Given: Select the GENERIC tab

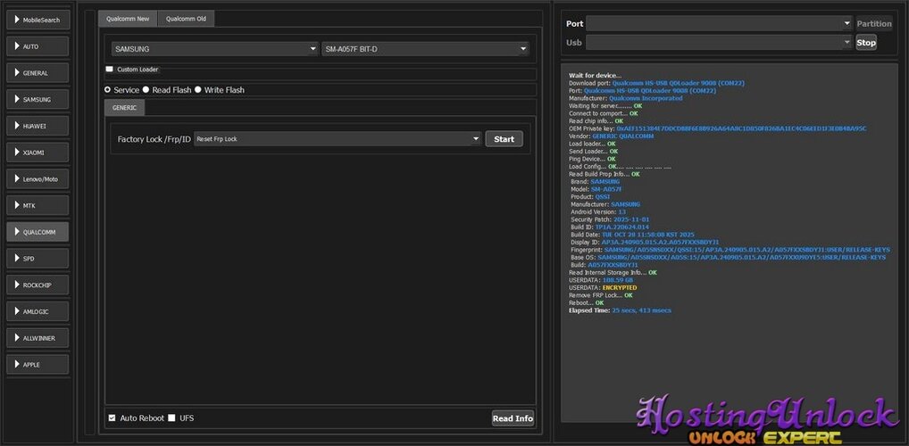Looking at the screenshot, I should (x=125, y=108).
